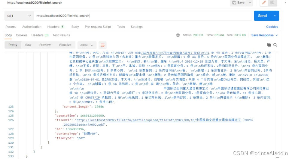
Task: Click the Size: 23.12 KB text
Action: click(236, 35)
